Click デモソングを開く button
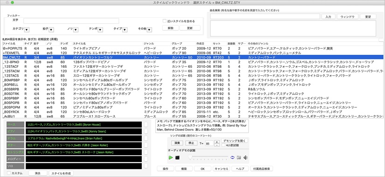Image resolution: width=385 pixels, height=177 pixels. click(235, 141)
